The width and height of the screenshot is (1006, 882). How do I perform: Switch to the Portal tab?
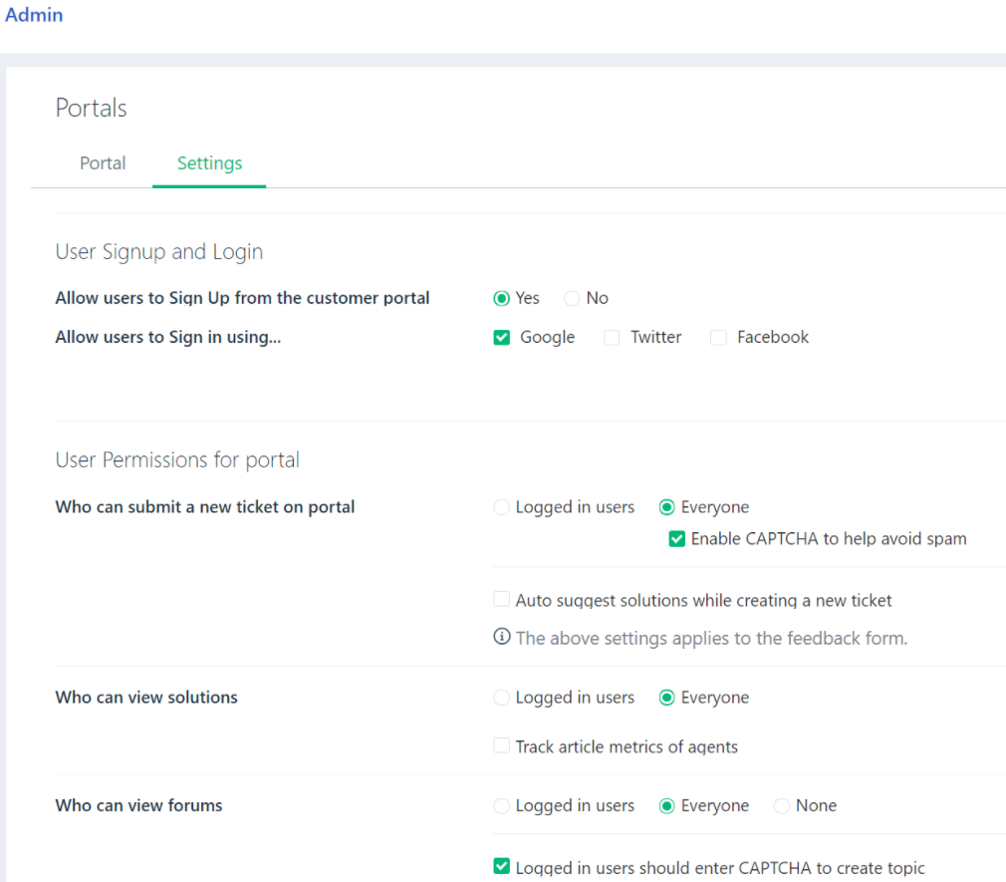pos(103,163)
